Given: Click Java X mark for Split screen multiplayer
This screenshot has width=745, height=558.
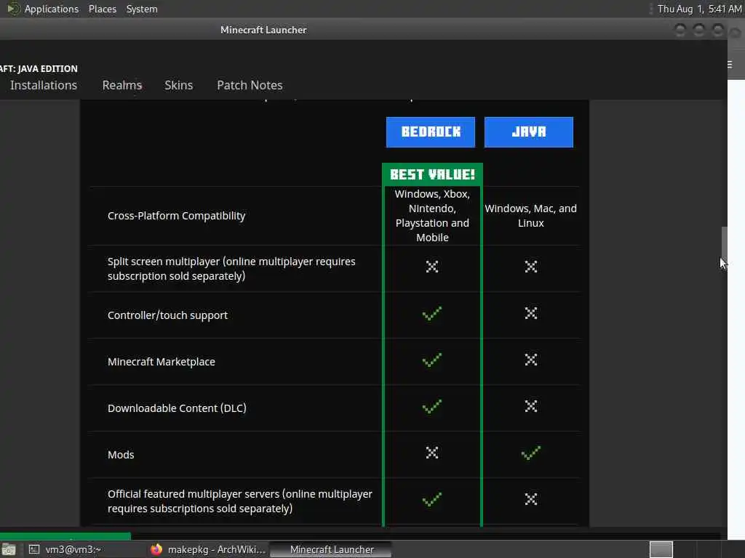Looking at the screenshot, I should 530,267.
